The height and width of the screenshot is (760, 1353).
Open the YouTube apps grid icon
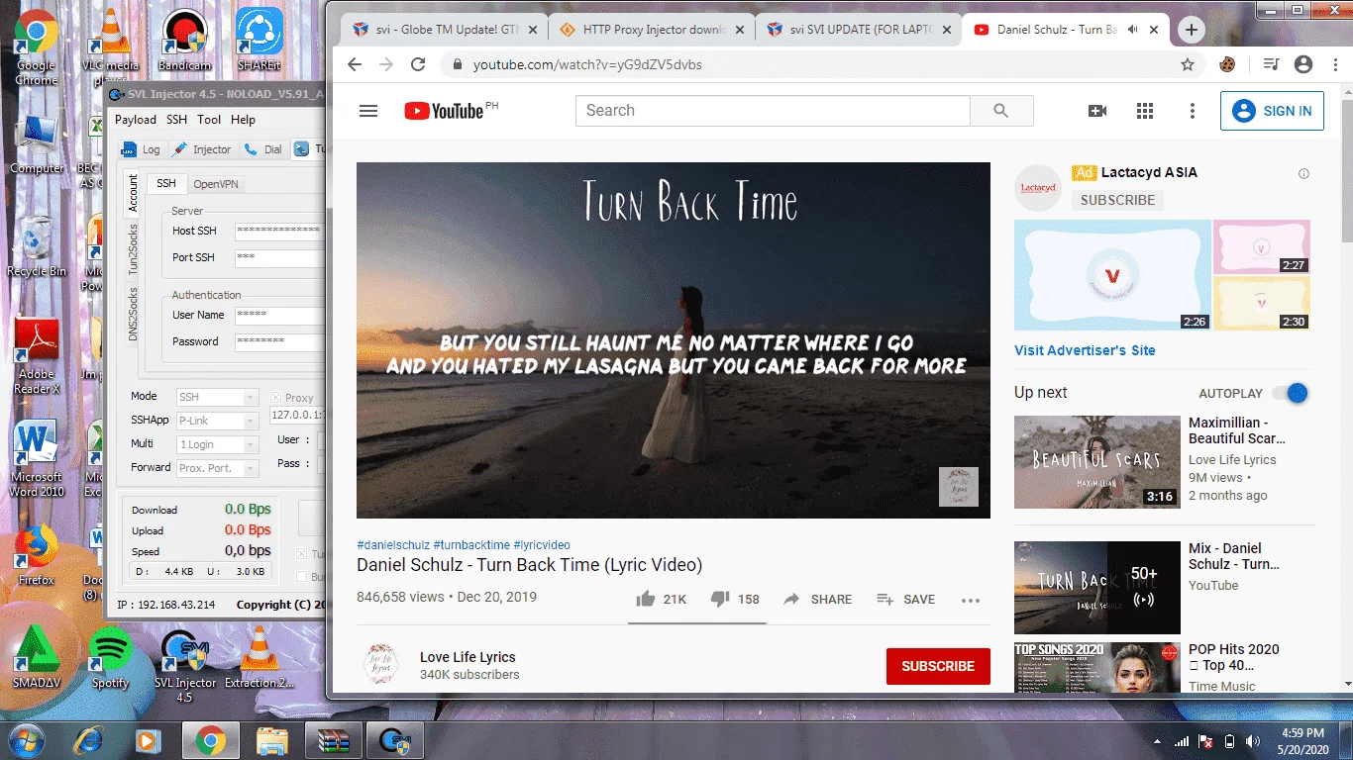click(1145, 111)
